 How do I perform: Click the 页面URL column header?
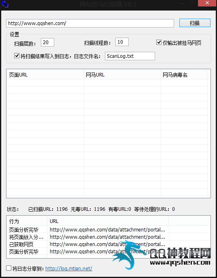click(45, 75)
